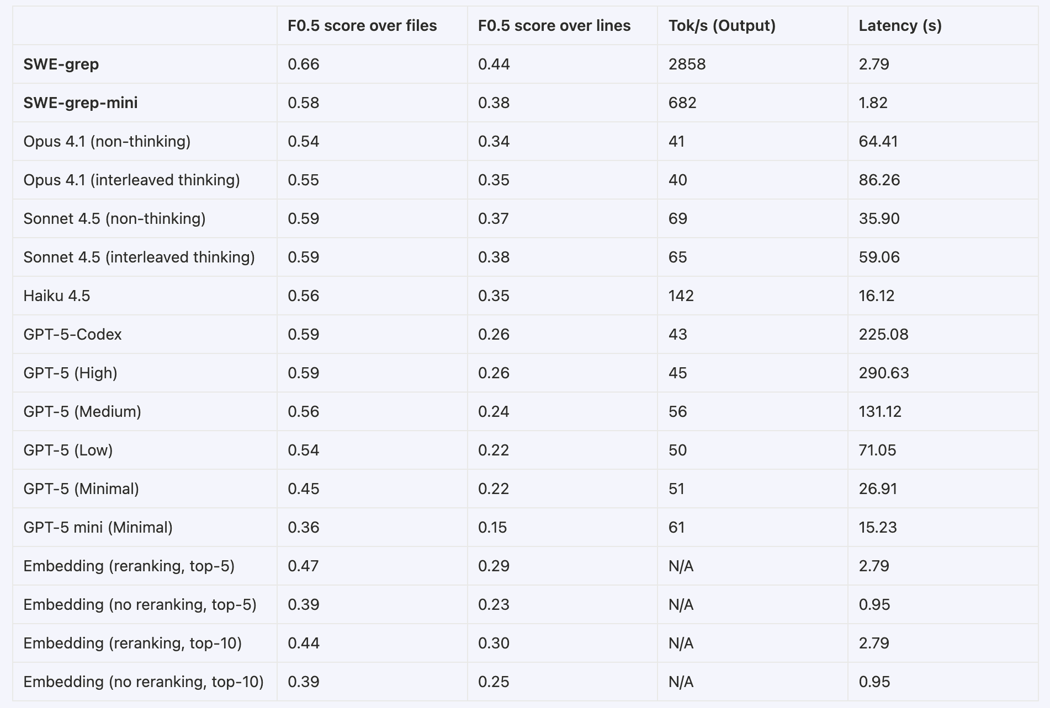
Task: Select the "Opus 4.1 (interleaved thinking)" row label
Action: (x=131, y=180)
